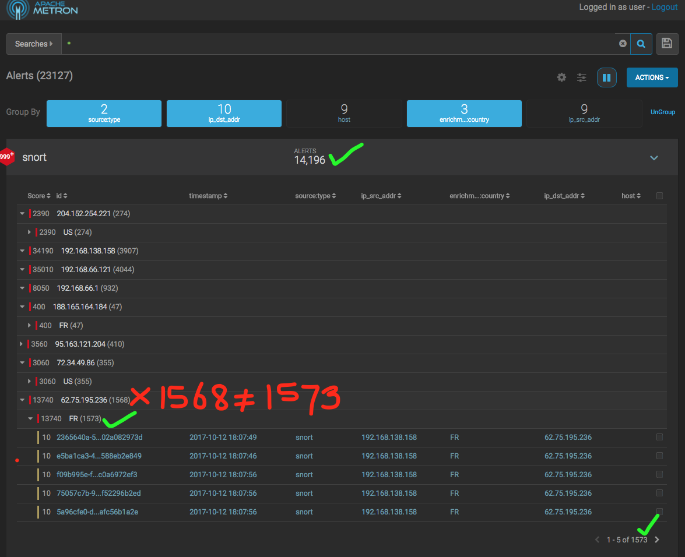Expand the FR (47) subgroup
This screenshot has height=557, width=685.
click(x=29, y=325)
